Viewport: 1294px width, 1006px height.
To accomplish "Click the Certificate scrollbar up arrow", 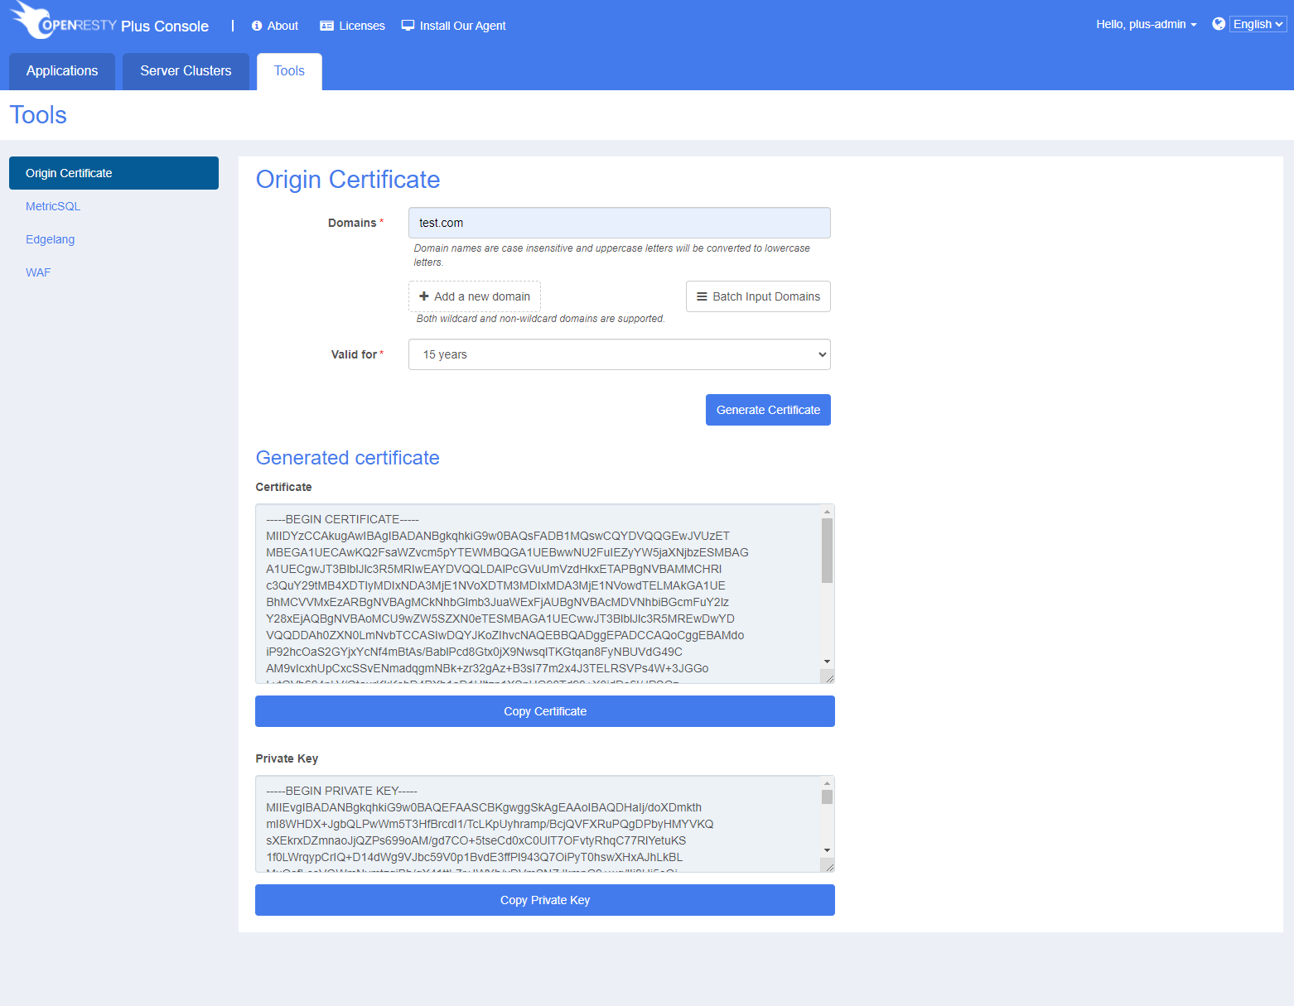I will point(827,511).
